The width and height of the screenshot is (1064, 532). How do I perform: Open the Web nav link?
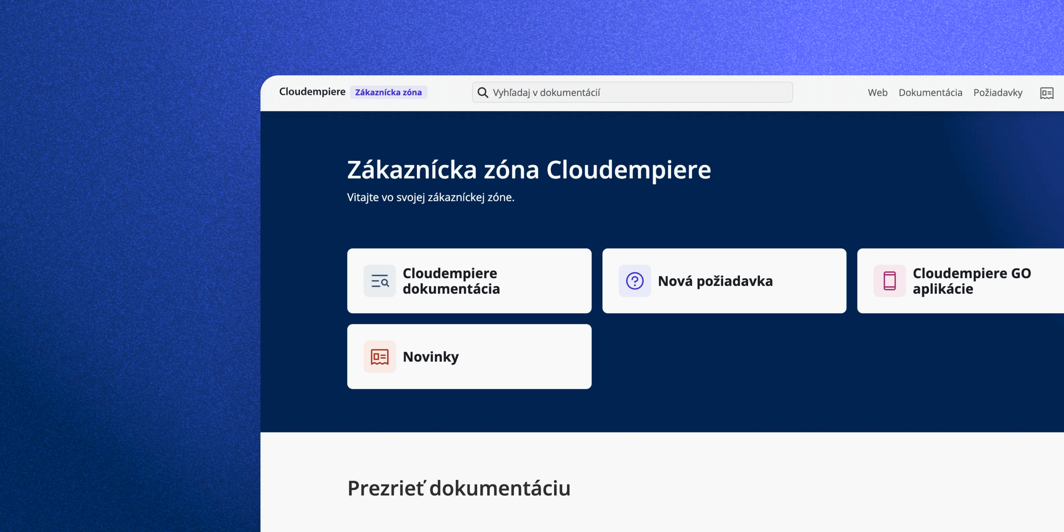click(x=877, y=93)
